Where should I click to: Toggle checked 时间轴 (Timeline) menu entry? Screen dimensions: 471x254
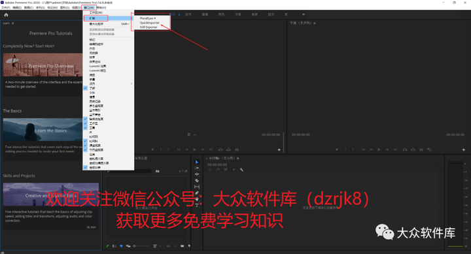click(109, 141)
